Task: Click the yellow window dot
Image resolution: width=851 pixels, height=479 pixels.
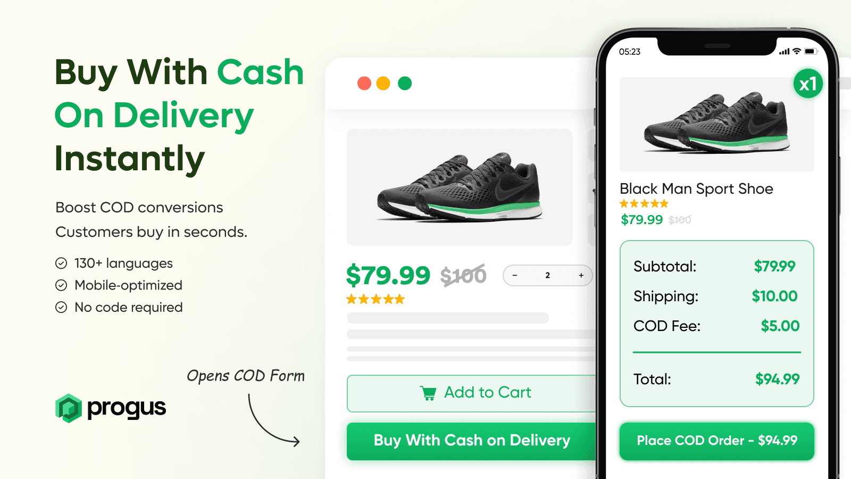Action: pyautogui.click(x=383, y=84)
